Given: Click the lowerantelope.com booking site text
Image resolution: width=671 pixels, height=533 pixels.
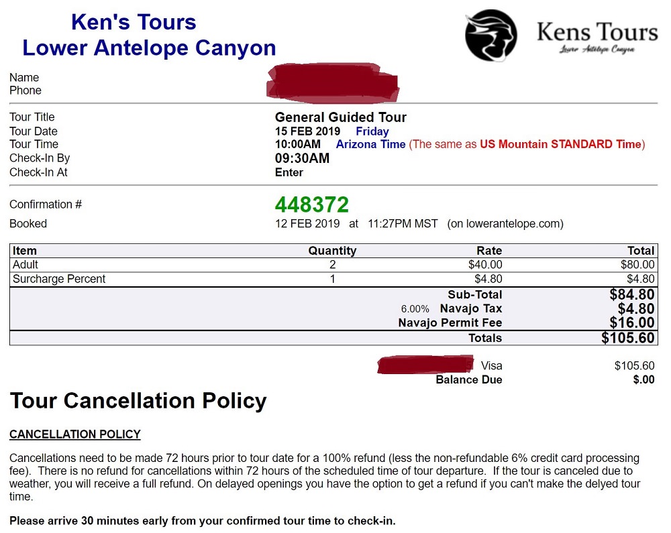Looking at the screenshot, I should point(505,223).
